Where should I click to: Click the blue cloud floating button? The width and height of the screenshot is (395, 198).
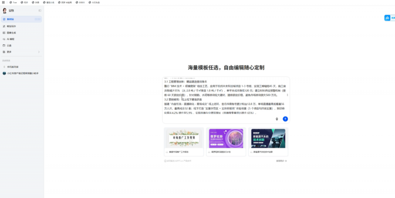click(x=387, y=18)
